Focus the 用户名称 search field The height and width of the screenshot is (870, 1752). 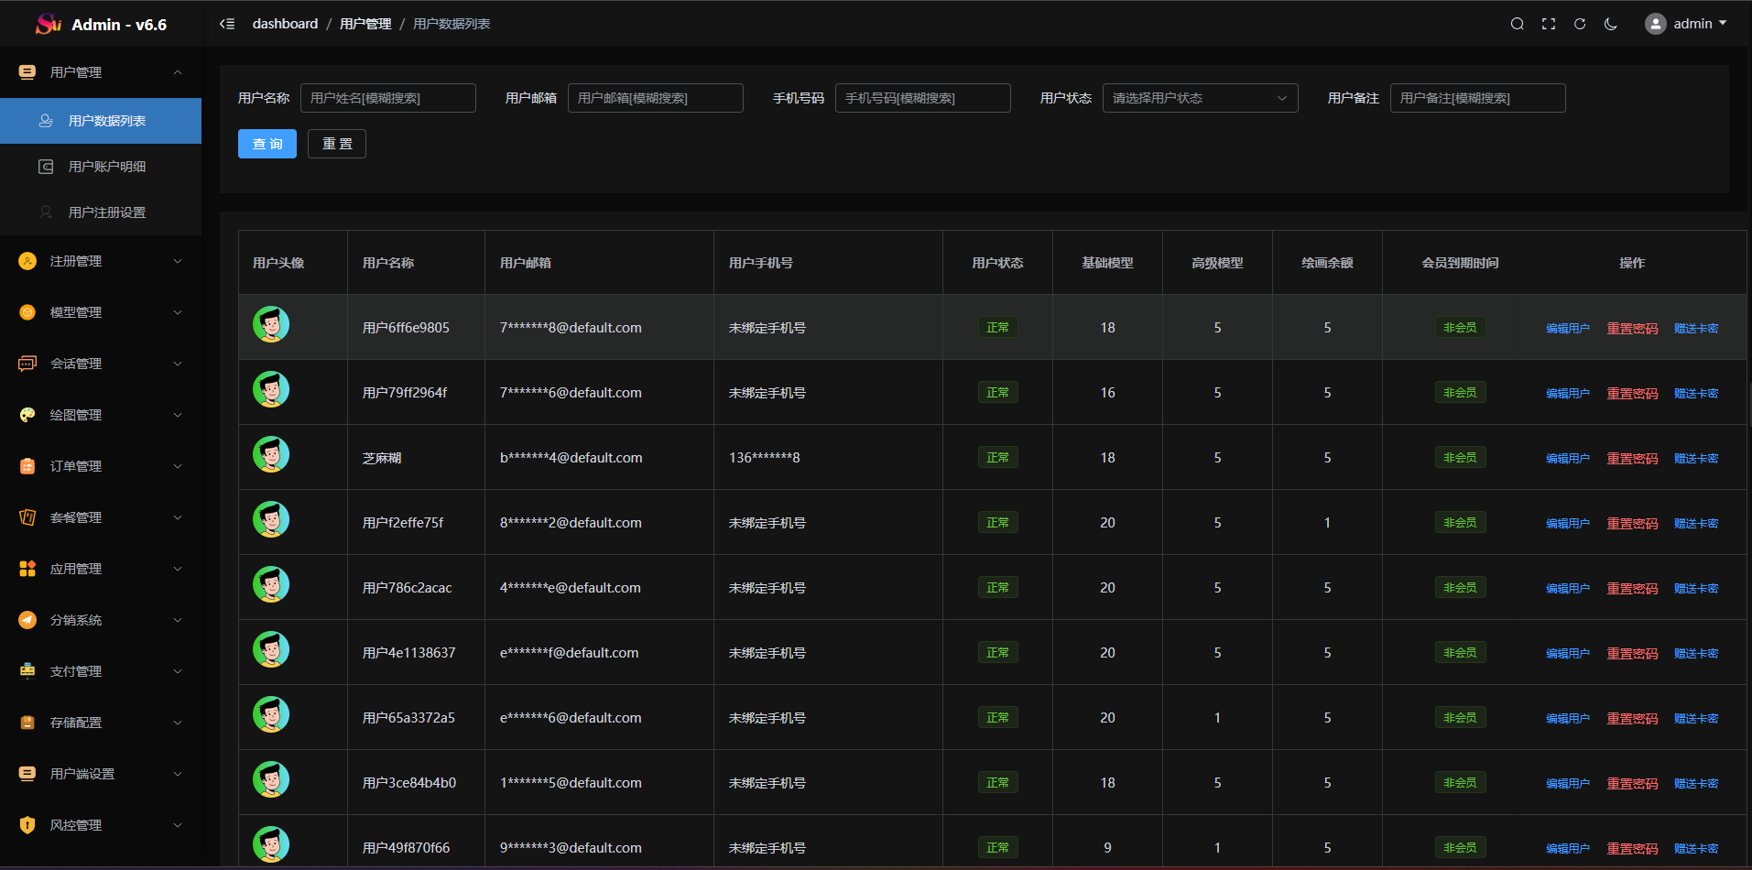388,98
